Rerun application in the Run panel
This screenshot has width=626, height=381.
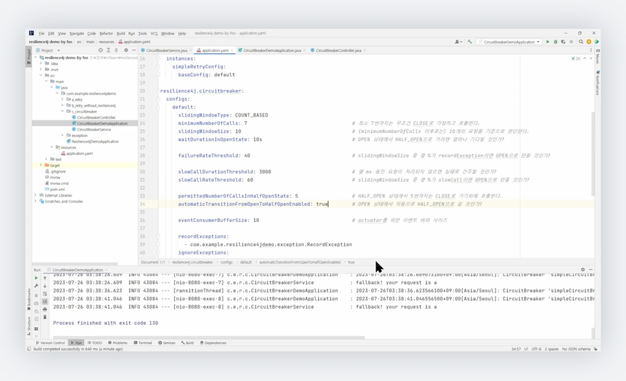(x=37, y=278)
